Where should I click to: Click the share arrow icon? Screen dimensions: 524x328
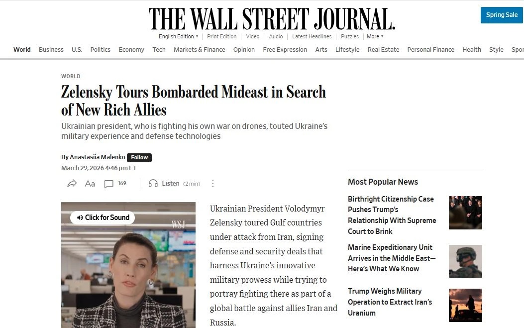(72, 184)
